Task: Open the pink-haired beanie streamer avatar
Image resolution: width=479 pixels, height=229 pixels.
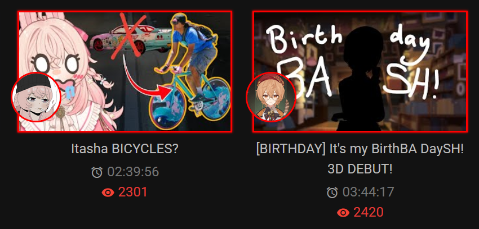Action: coord(36,97)
